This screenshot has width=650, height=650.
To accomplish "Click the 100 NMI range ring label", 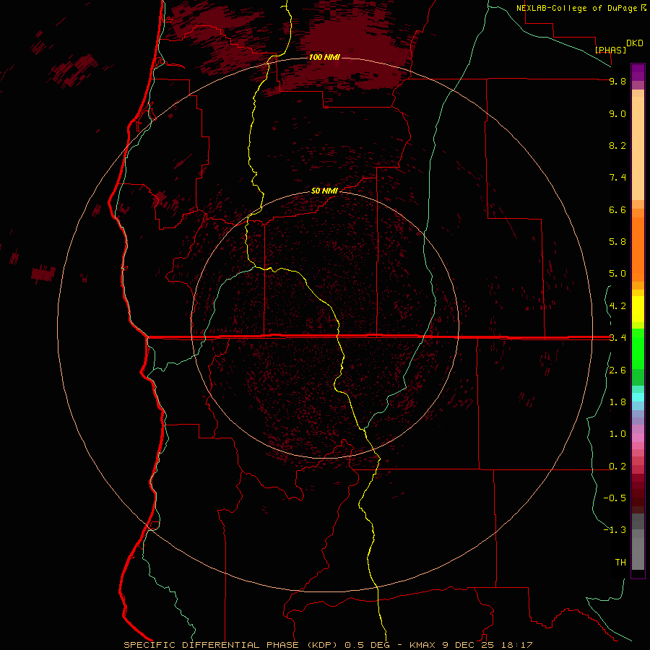I will coord(324,57).
